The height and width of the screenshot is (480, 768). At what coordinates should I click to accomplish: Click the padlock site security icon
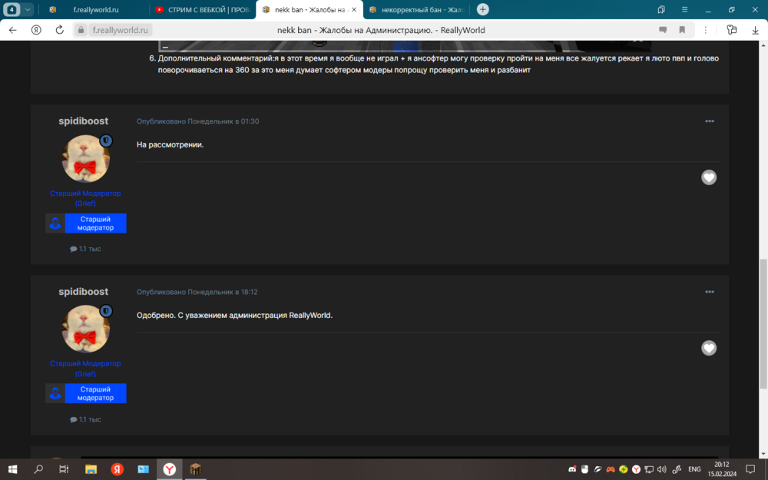(81, 30)
